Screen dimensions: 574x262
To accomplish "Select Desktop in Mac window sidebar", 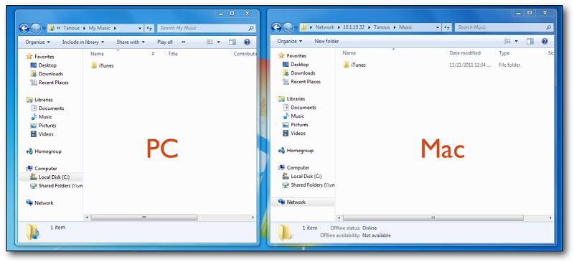I will [296, 65].
